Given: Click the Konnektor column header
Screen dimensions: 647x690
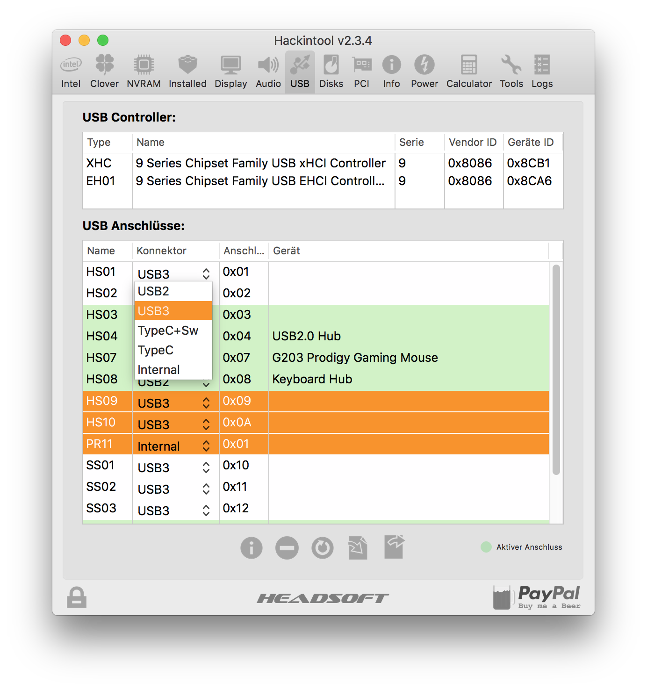Looking at the screenshot, I should click(176, 251).
